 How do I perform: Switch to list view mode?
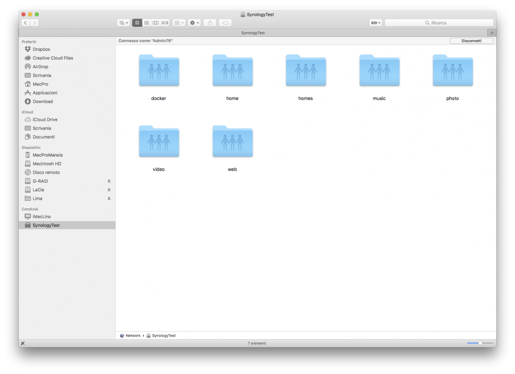[146, 23]
